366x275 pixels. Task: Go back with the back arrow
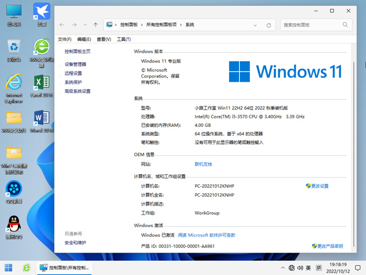pyautogui.click(x=62, y=25)
